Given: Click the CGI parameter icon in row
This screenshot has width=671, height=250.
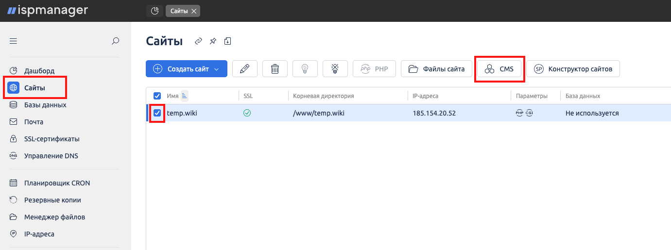Looking at the screenshot, I should pos(529,113).
